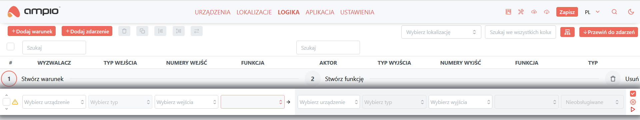The height and width of the screenshot is (120, 640).
Task: Click the Zapisz save button
Action: (x=567, y=12)
